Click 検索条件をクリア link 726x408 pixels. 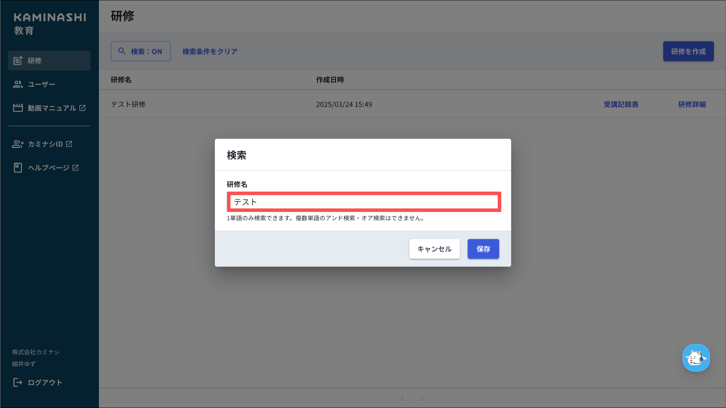tap(210, 51)
